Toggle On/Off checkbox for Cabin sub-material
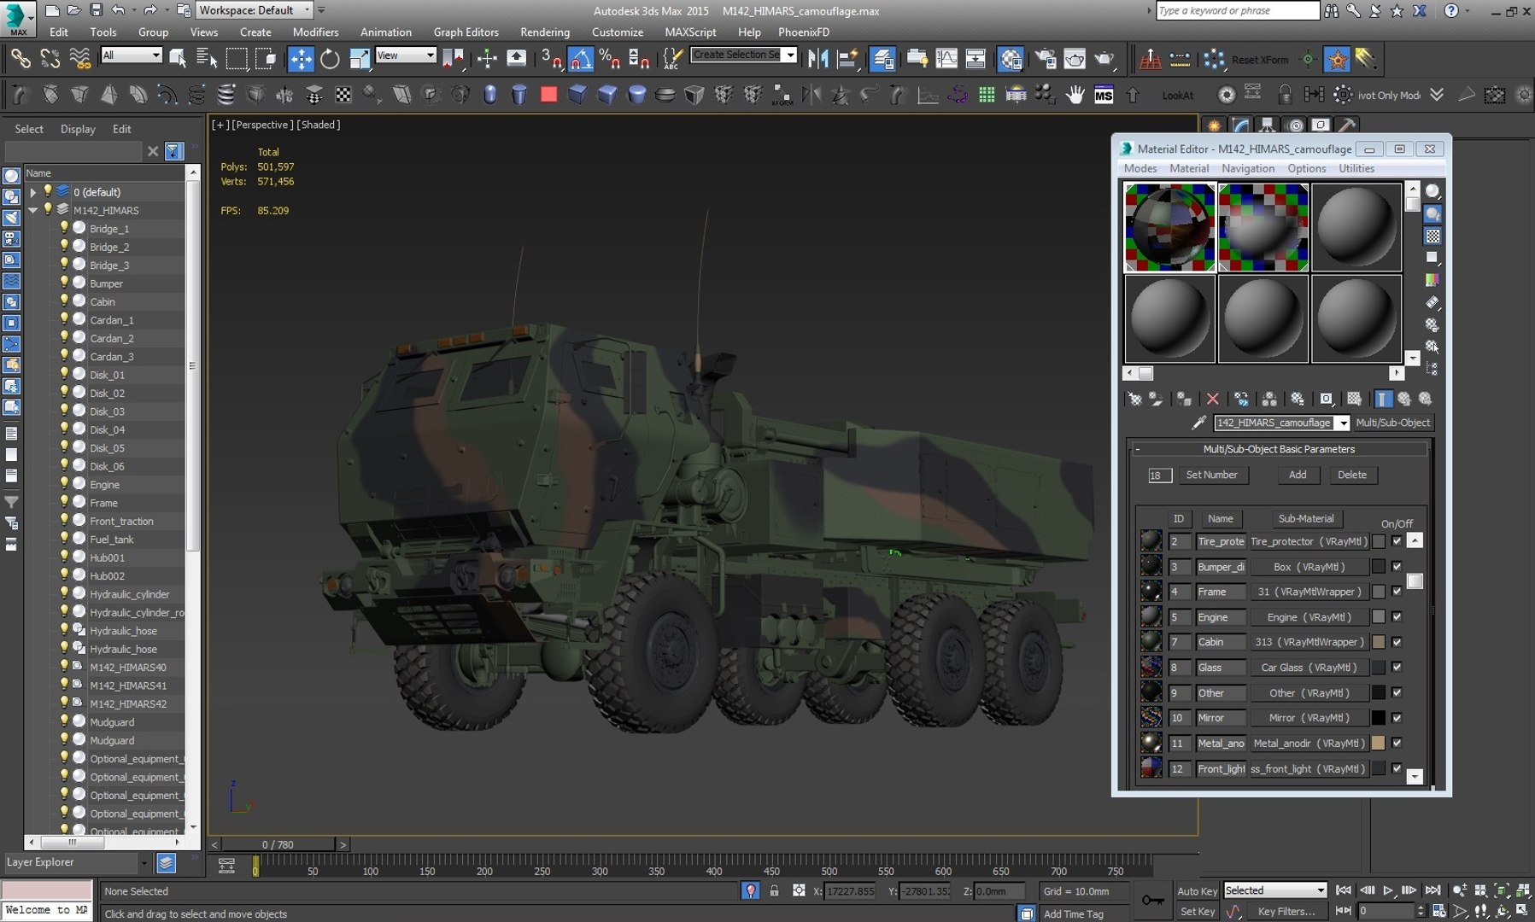Viewport: 1535px width, 922px height. [1397, 642]
